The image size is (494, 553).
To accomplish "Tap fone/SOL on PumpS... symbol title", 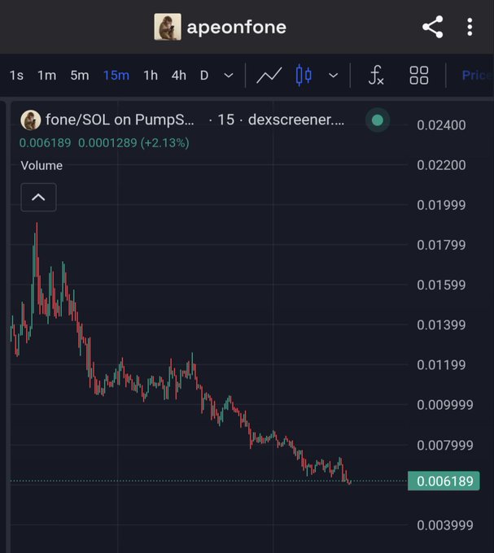I will (120, 120).
